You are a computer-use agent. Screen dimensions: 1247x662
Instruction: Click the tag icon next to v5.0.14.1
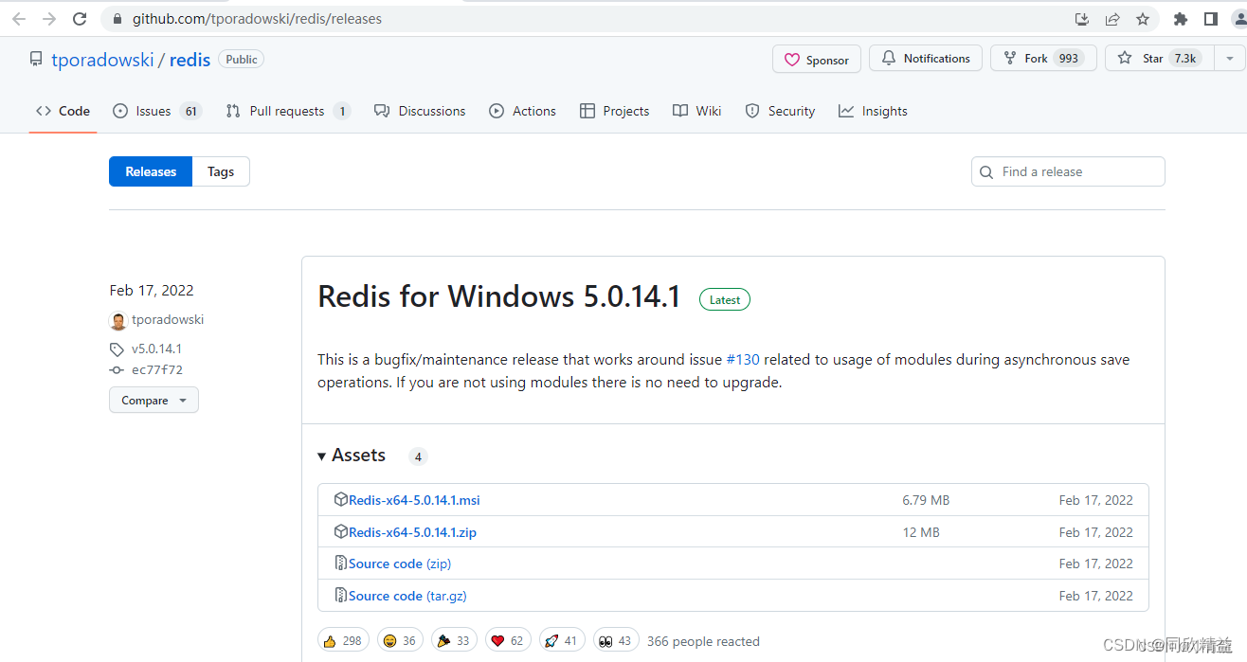tap(117, 349)
